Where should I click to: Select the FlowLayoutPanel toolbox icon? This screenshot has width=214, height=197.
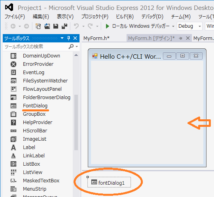pyautogui.click(x=13, y=89)
